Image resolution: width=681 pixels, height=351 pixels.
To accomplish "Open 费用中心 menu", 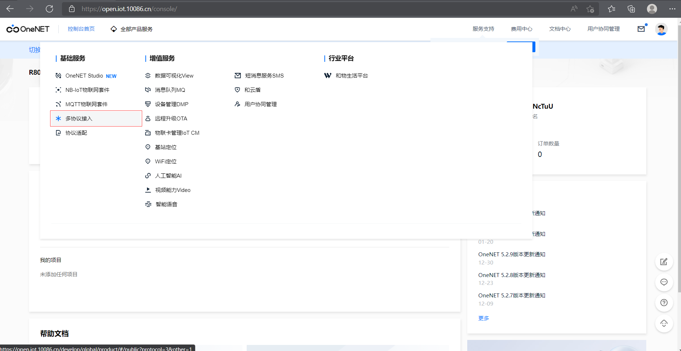I will click(522, 29).
